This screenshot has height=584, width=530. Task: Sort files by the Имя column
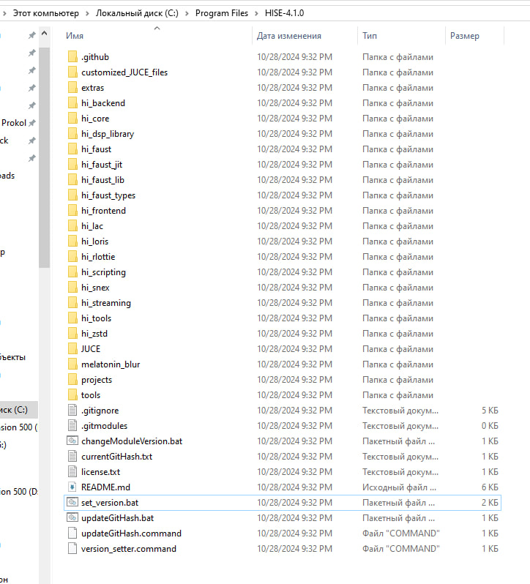(75, 36)
